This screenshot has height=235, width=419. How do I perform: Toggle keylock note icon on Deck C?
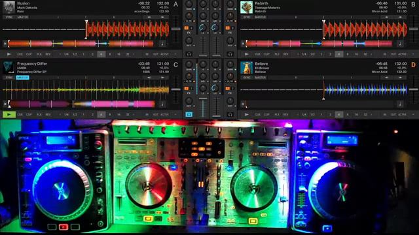pyautogui.click(x=162, y=104)
